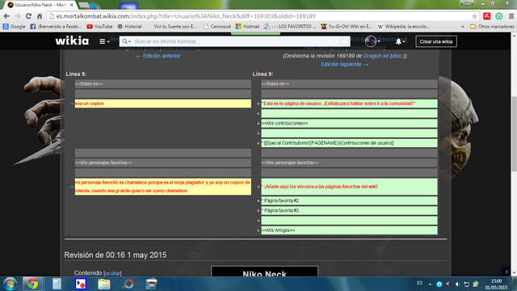Click the Crear una wikia button
Screen dimensions: 517x291
436,41
